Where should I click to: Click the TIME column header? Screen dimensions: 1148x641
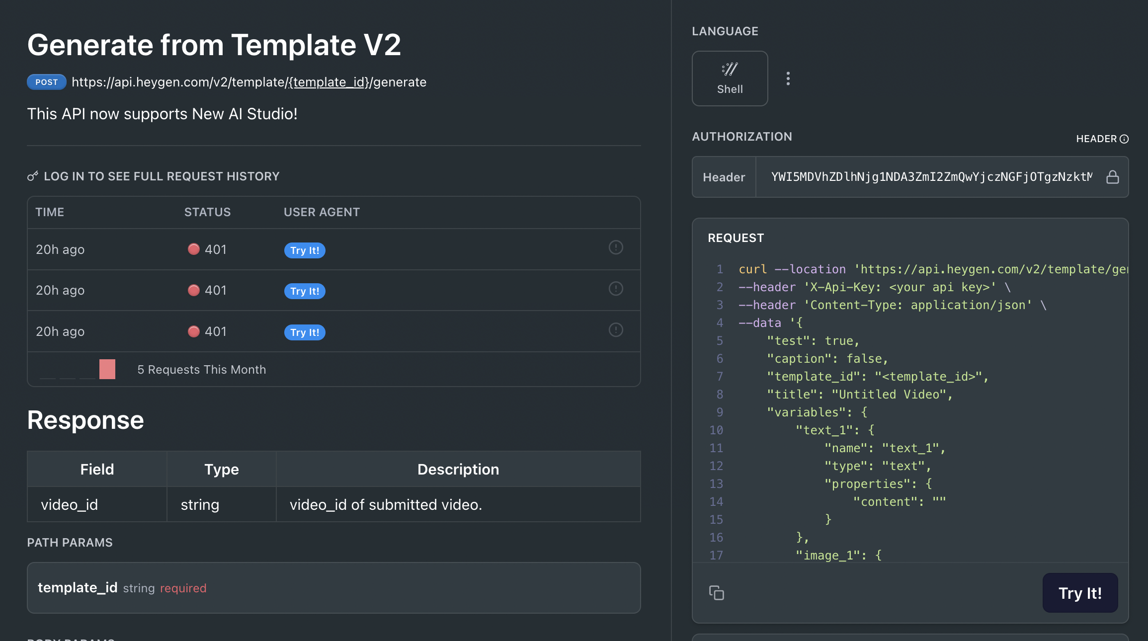coord(50,212)
